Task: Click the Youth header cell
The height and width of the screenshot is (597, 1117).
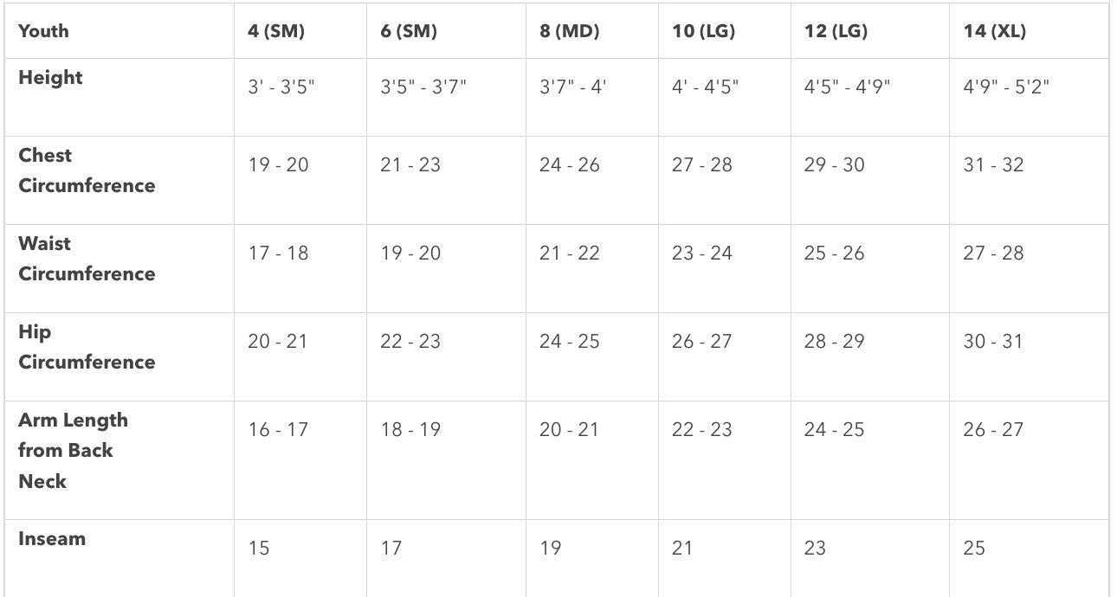Action: pyautogui.click(x=43, y=31)
